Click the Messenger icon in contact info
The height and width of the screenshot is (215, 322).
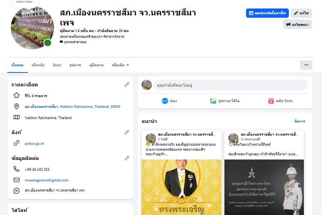[17, 191]
